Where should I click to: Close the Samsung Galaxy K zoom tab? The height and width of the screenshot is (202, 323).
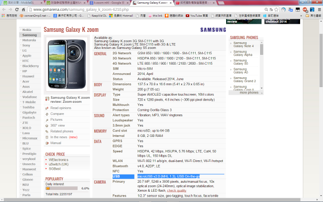(170, 3)
